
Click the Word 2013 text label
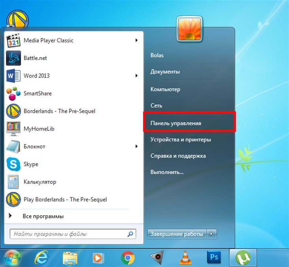(37, 76)
